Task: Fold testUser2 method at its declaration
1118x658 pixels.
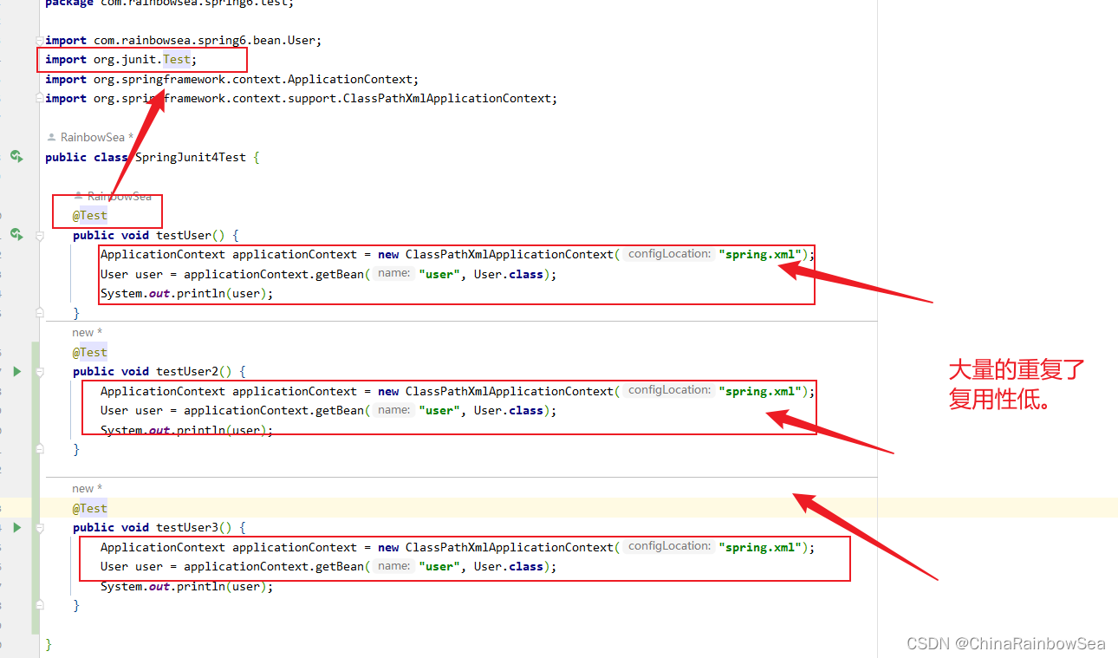Action: point(39,372)
